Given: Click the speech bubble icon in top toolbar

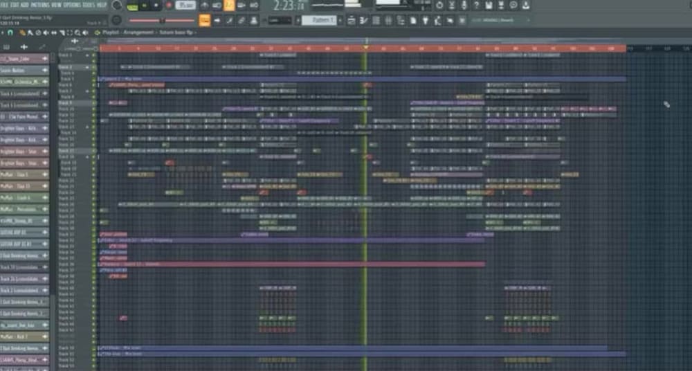Looking at the screenshot, I should (x=513, y=6).
